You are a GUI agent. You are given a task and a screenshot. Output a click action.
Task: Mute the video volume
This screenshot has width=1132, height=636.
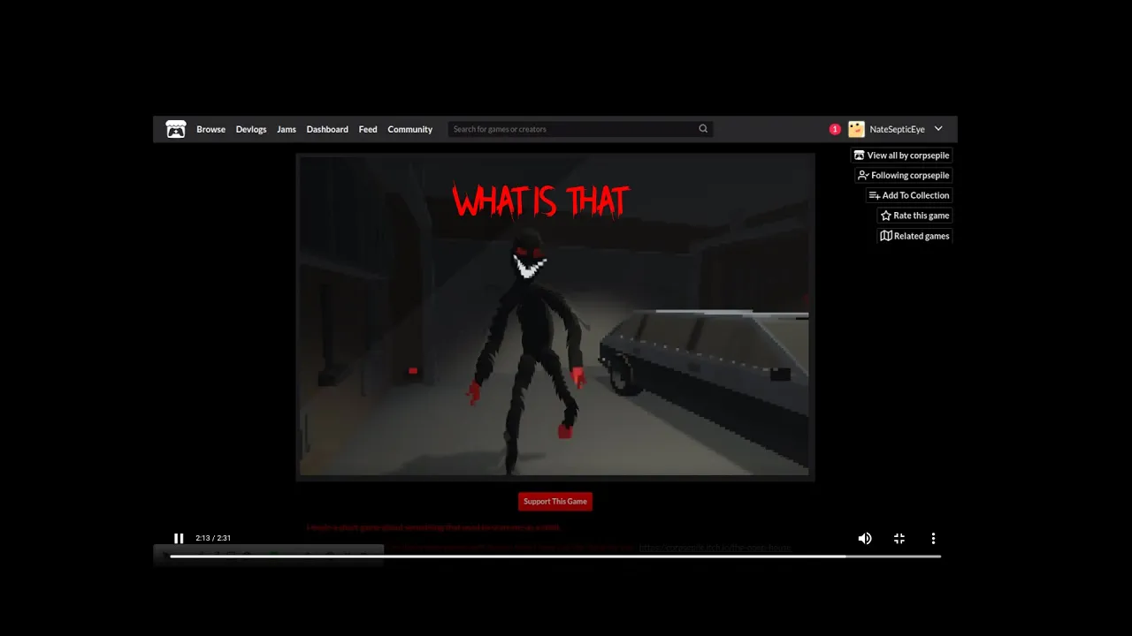coord(865,538)
